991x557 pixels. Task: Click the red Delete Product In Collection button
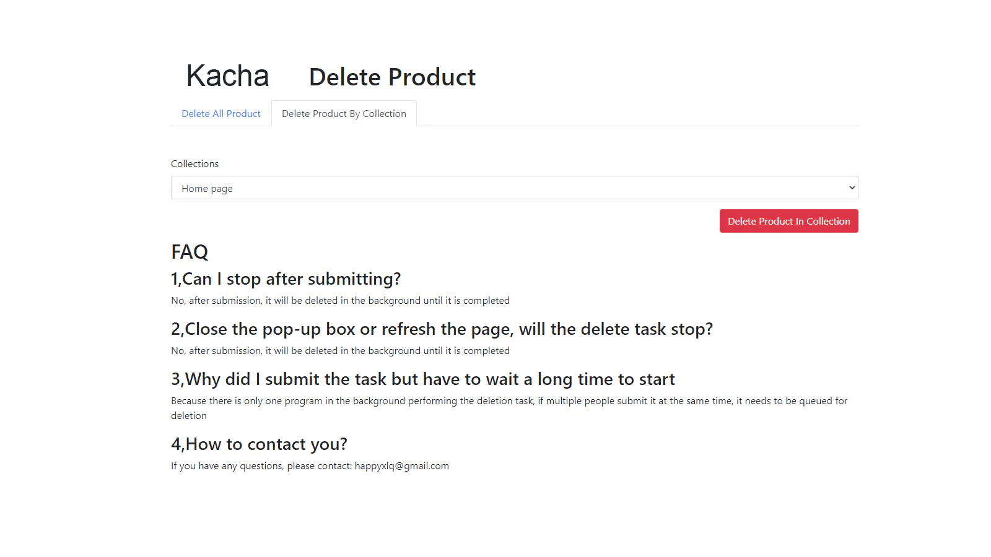pos(788,221)
